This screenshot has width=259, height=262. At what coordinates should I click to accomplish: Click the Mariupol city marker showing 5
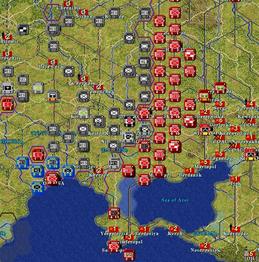[205, 162]
